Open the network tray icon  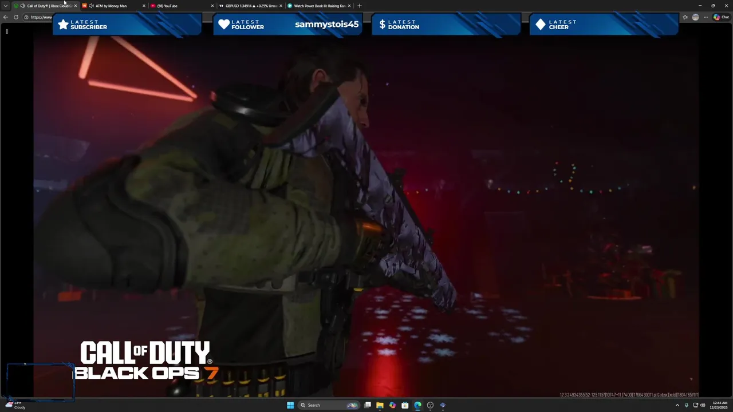[x=696, y=405]
